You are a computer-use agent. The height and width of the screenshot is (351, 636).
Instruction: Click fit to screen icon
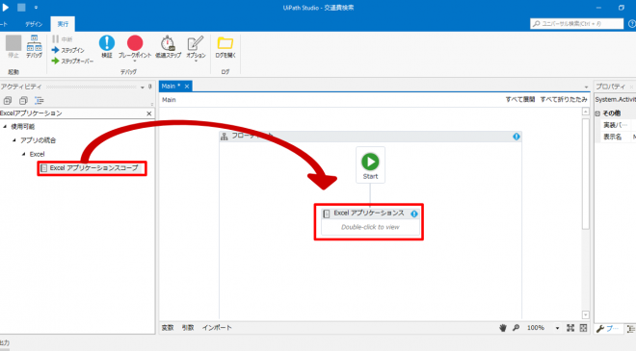570,328
